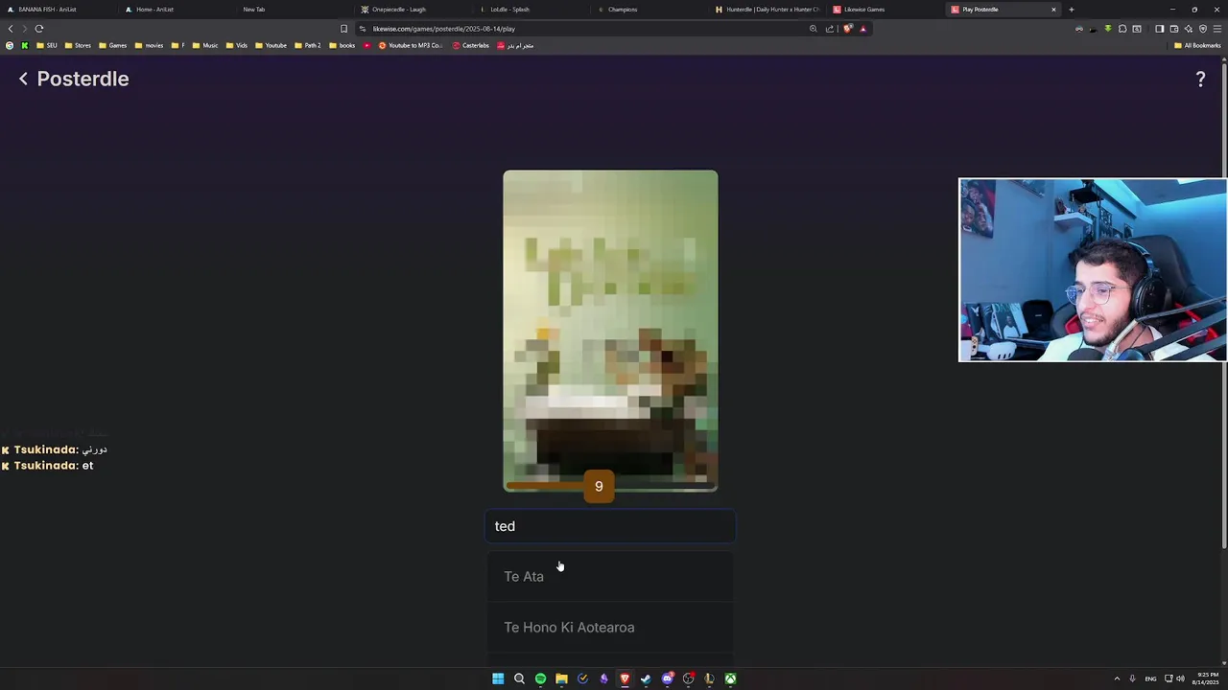Open the Windows Start menu

pyautogui.click(x=498, y=678)
